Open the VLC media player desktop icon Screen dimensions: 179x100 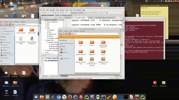[x=15, y=74]
